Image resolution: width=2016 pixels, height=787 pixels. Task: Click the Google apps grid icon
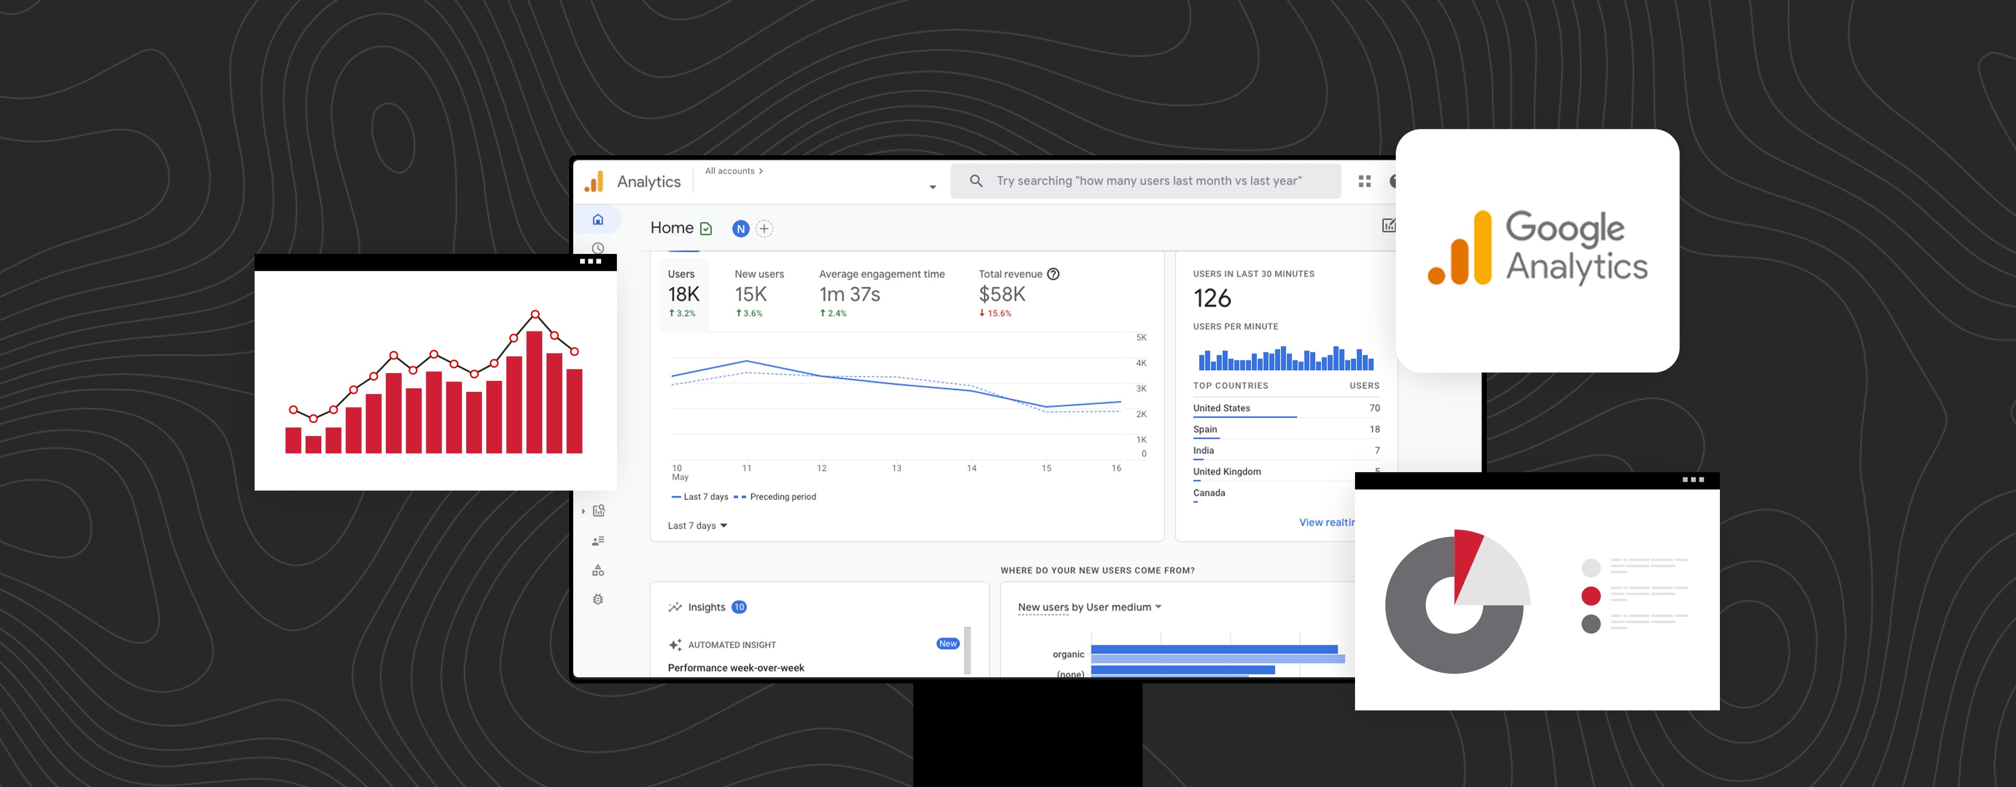(1365, 182)
